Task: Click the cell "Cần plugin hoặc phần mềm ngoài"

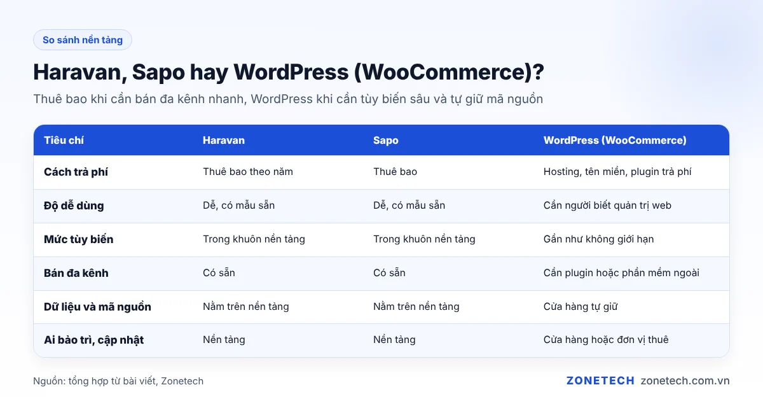Action: point(621,273)
